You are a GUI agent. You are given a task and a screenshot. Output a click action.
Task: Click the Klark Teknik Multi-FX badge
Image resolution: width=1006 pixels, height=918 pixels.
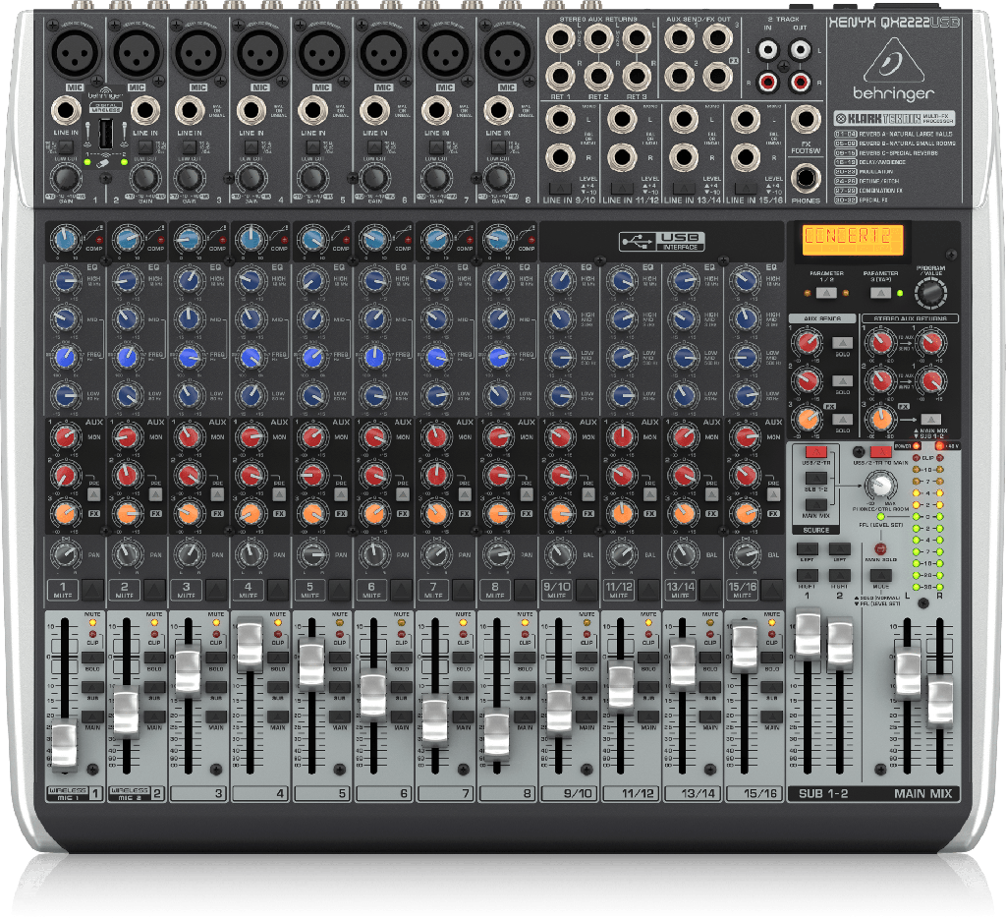[x=896, y=118]
